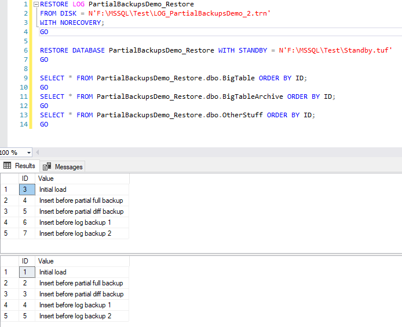Click the Messages tab icon
This screenshot has height=327, width=402.
[x=47, y=167]
